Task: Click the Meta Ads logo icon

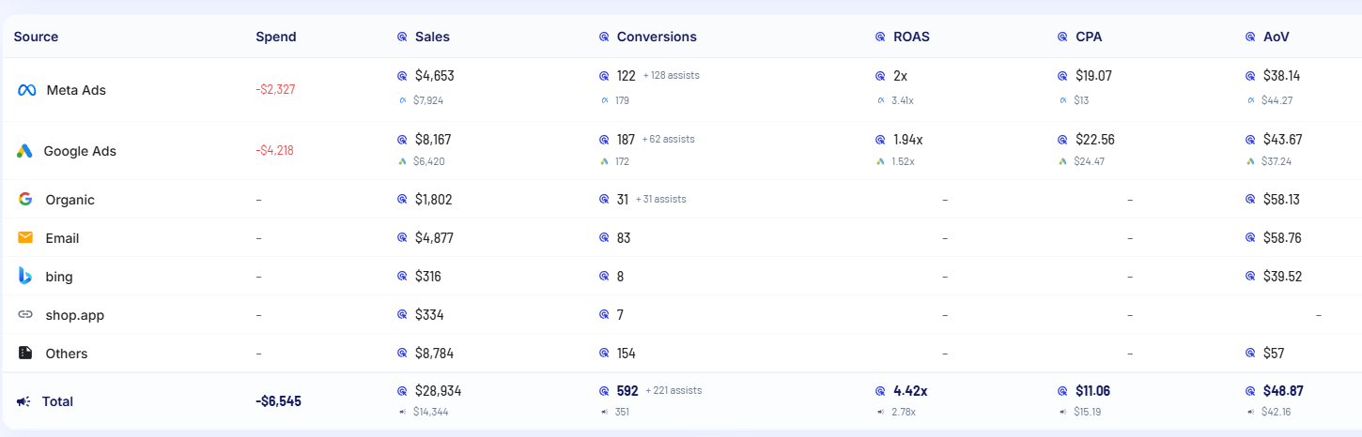Action: pyautogui.click(x=26, y=90)
